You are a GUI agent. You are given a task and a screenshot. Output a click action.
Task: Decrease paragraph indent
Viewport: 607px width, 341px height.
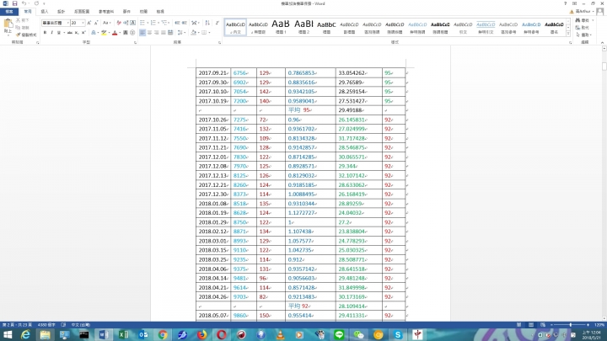coord(177,23)
